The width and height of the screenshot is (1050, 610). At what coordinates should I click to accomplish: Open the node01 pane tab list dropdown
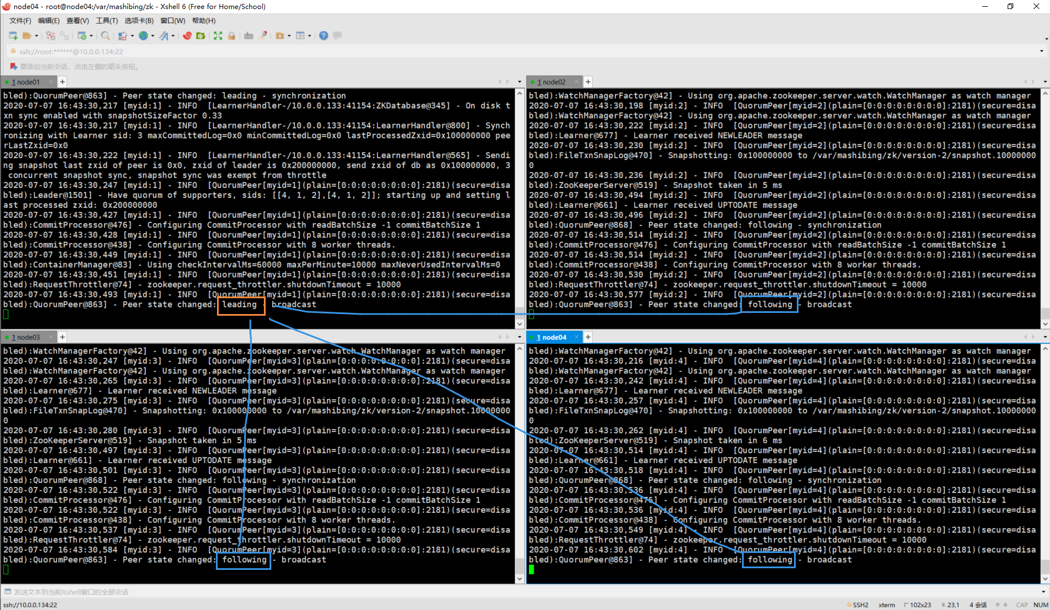pos(519,82)
